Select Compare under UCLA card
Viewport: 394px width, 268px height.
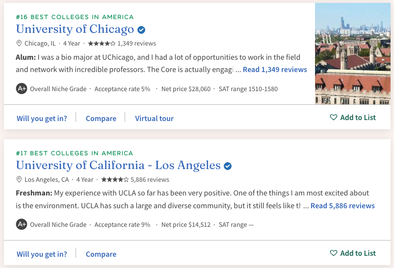101,254
